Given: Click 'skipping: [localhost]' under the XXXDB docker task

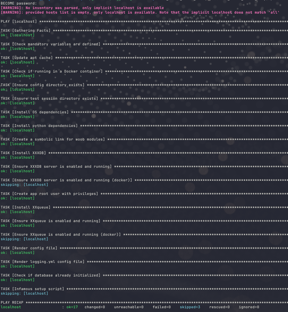Looking at the screenshot, I should (x=24, y=185).
